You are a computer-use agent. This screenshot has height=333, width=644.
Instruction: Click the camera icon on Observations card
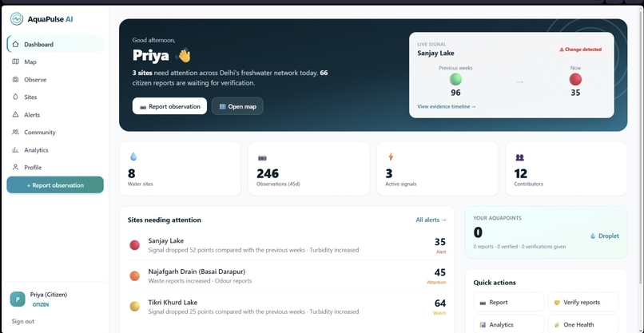[262, 158]
